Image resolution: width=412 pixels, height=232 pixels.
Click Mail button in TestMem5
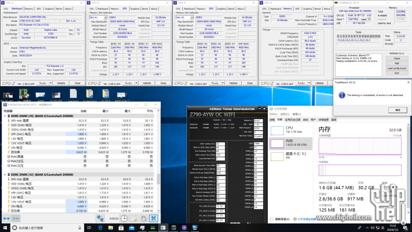click(397, 64)
